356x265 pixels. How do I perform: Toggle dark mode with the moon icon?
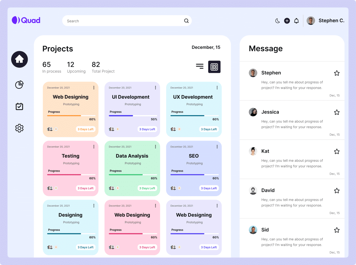(278, 21)
